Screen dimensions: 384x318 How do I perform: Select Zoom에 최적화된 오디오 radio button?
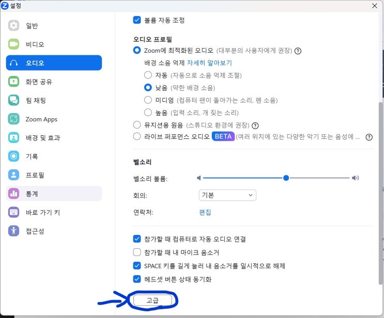(x=137, y=50)
